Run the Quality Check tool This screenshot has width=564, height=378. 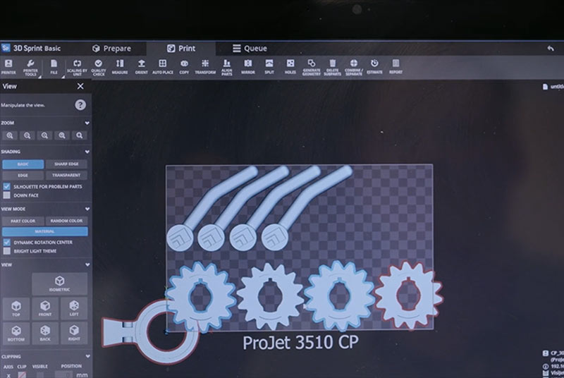[99, 68]
